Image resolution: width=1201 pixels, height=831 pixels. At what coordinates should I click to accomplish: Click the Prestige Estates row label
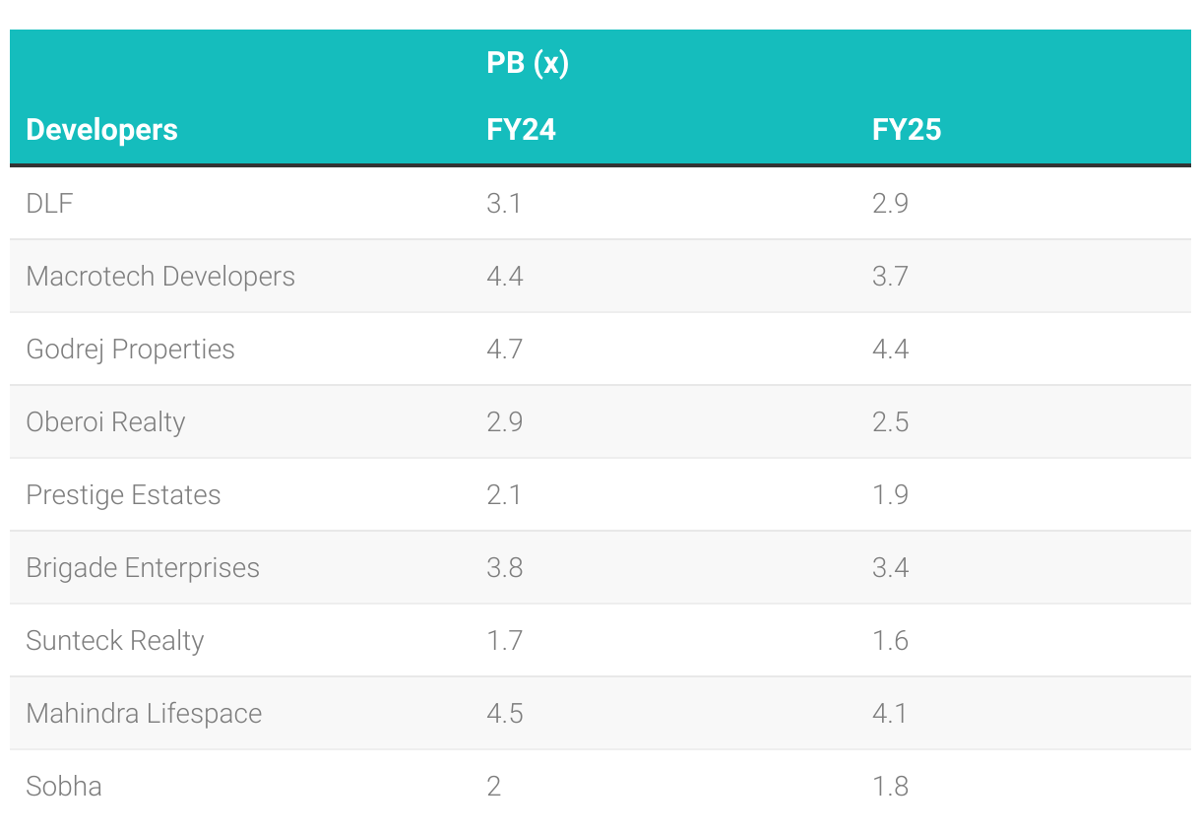click(123, 494)
